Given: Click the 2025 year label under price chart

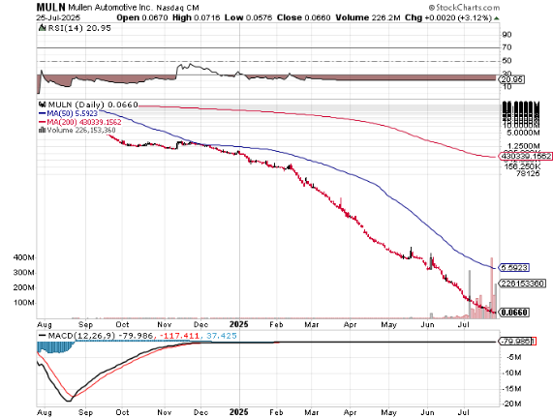Looking at the screenshot, I should pyautogui.click(x=239, y=324).
